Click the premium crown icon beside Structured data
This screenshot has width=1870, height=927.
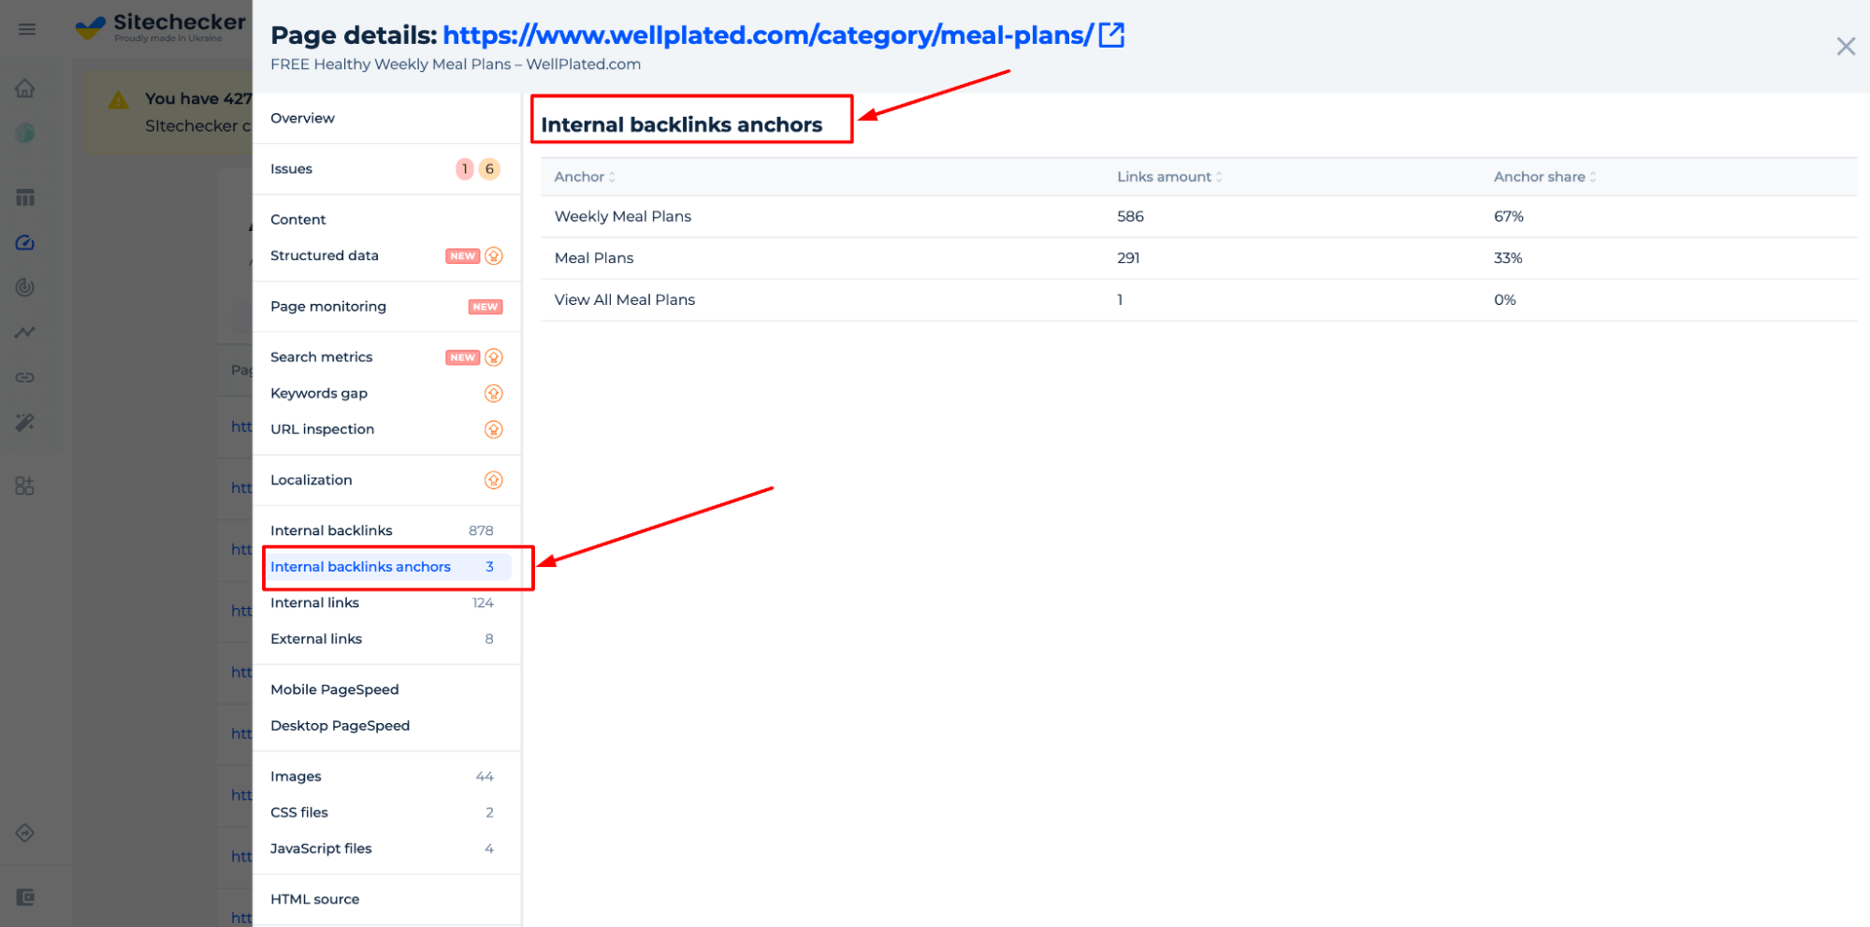pos(494,255)
